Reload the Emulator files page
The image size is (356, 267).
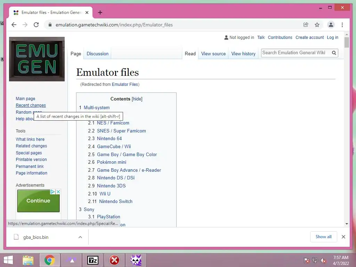click(x=36, y=25)
